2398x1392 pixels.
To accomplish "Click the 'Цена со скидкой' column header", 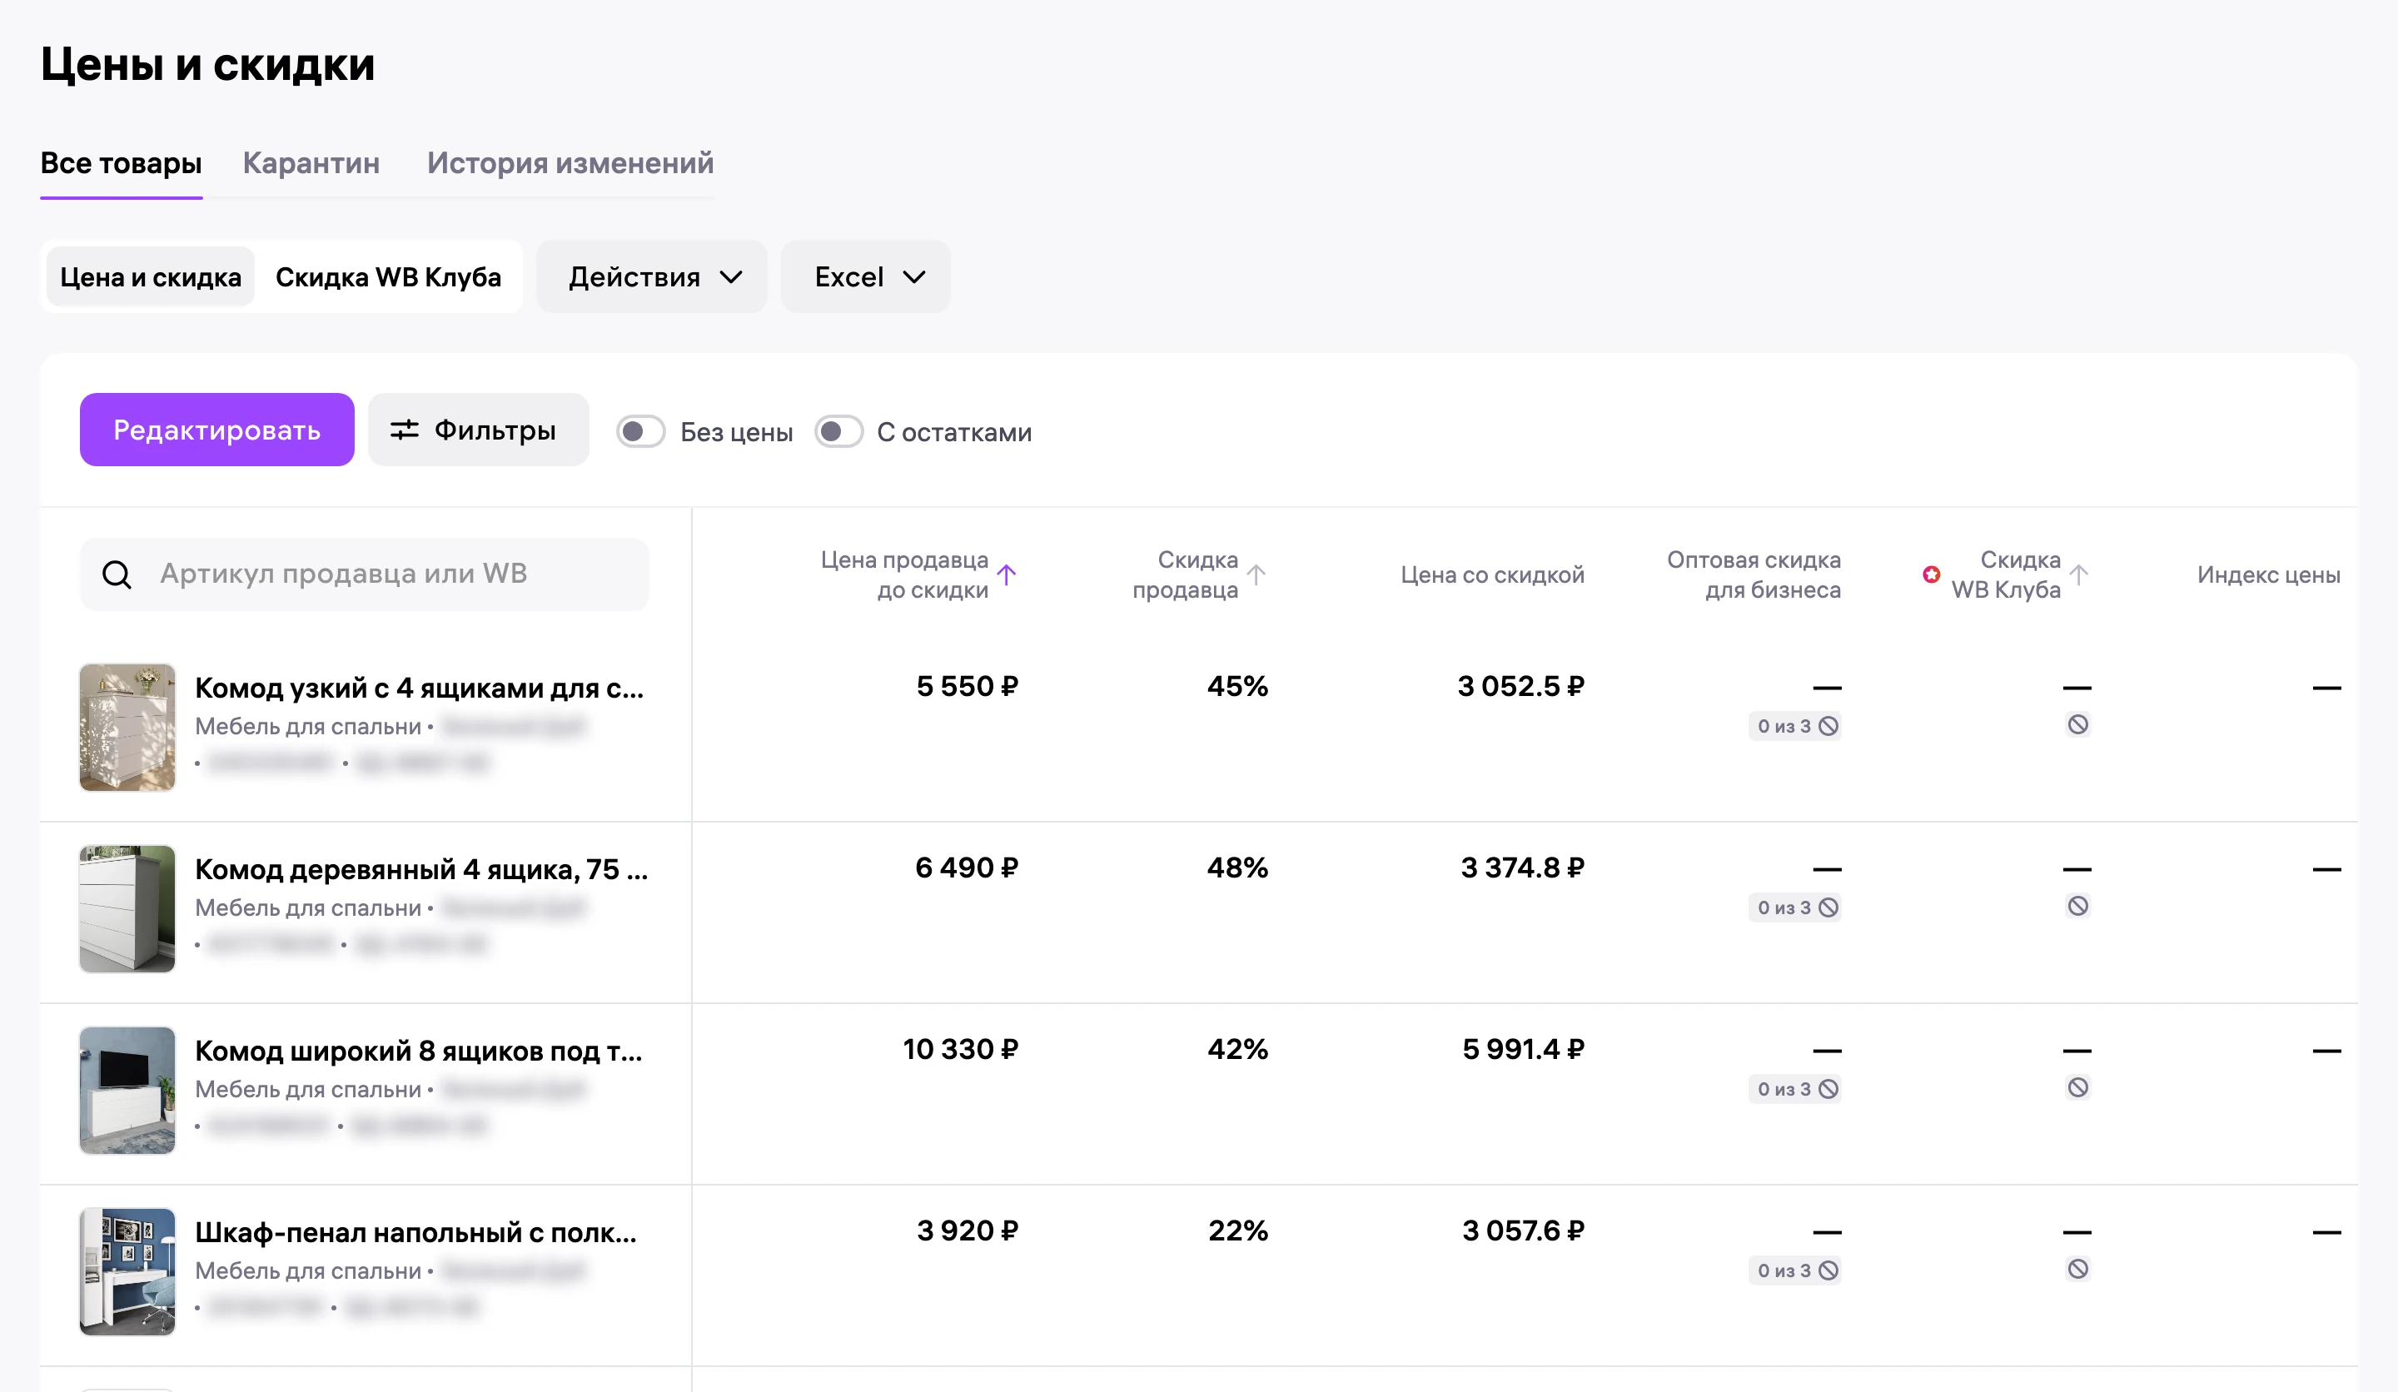I will coord(1492,574).
